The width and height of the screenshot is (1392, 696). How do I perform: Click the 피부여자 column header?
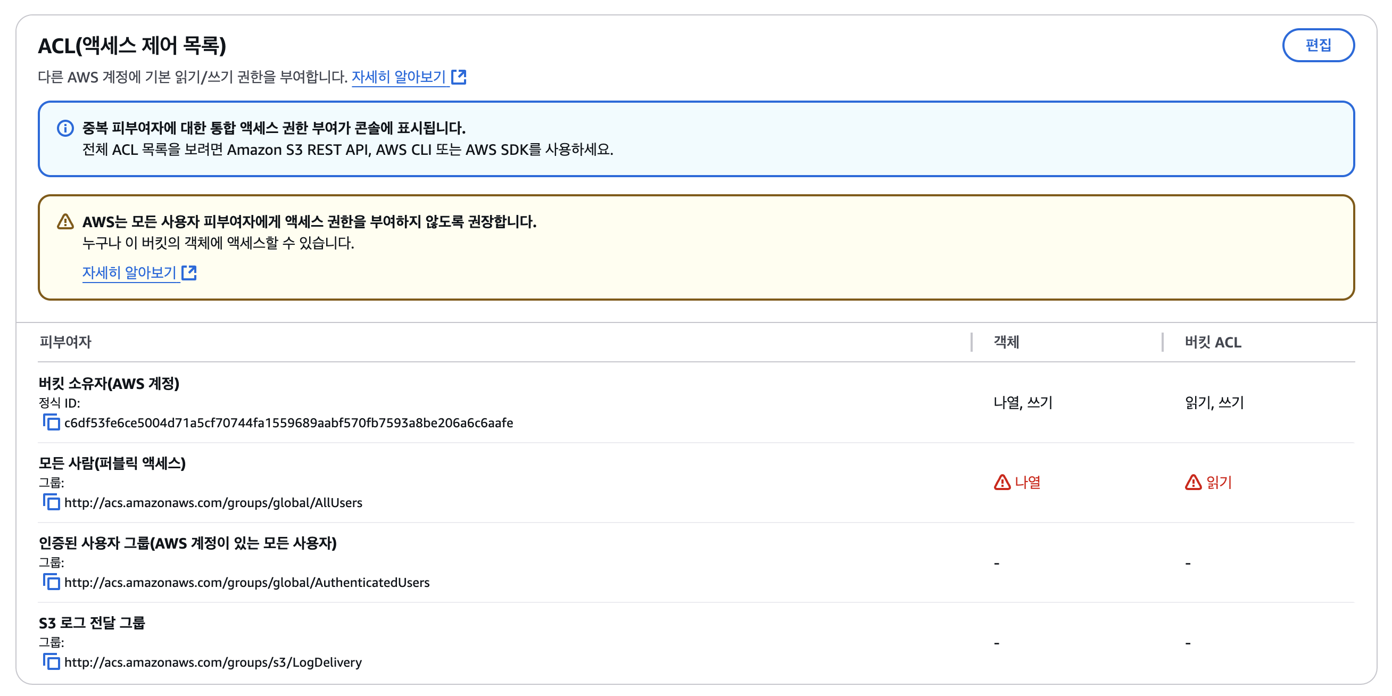[x=65, y=342]
